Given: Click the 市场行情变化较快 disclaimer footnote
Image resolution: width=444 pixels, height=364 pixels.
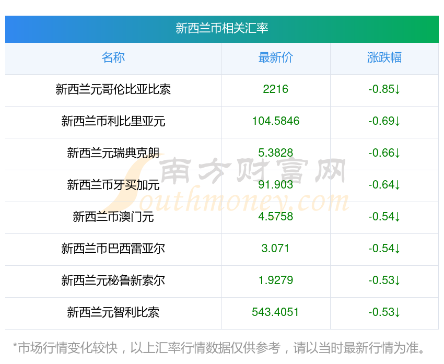Looking at the screenshot, I should 218,348.
